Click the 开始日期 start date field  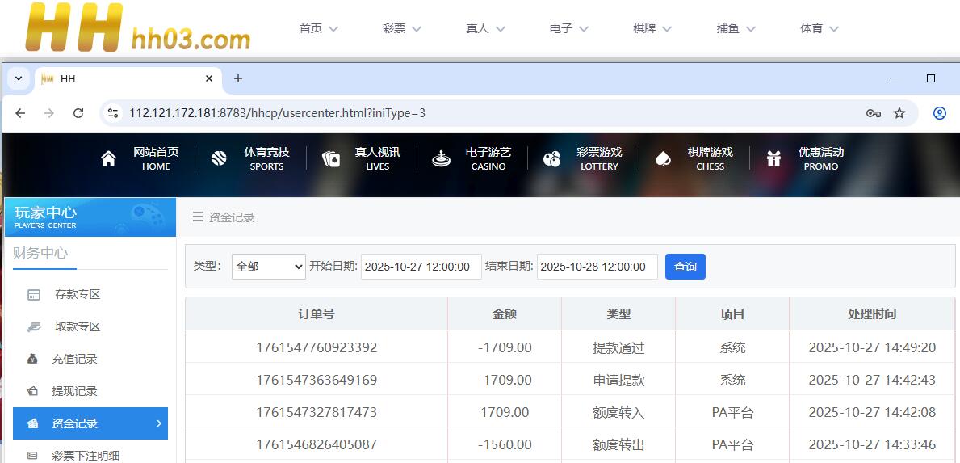click(421, 267)
